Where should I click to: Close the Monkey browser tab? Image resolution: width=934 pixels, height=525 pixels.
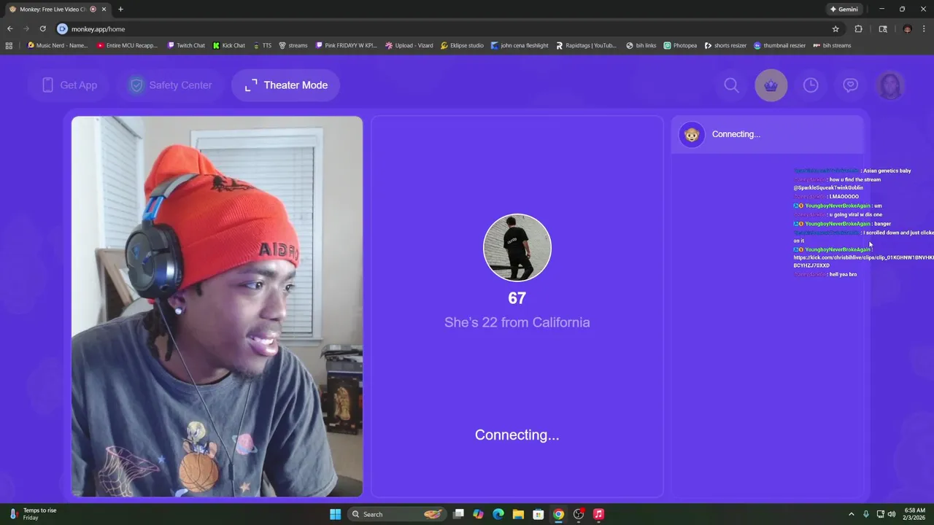(104, 9)
